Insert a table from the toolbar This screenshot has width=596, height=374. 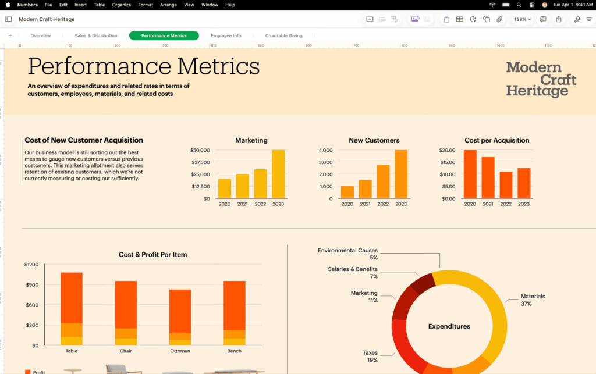coord(460,19)
